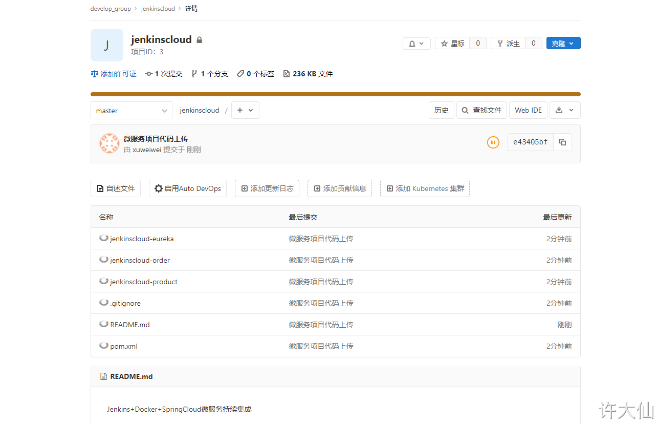Click the icon beside jenkinscloud-eureka
This screenshot has width=658, height=424.
[x=104, y=238]
